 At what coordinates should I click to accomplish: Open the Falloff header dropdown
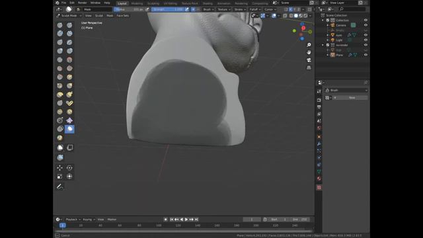tap(255, 9)
